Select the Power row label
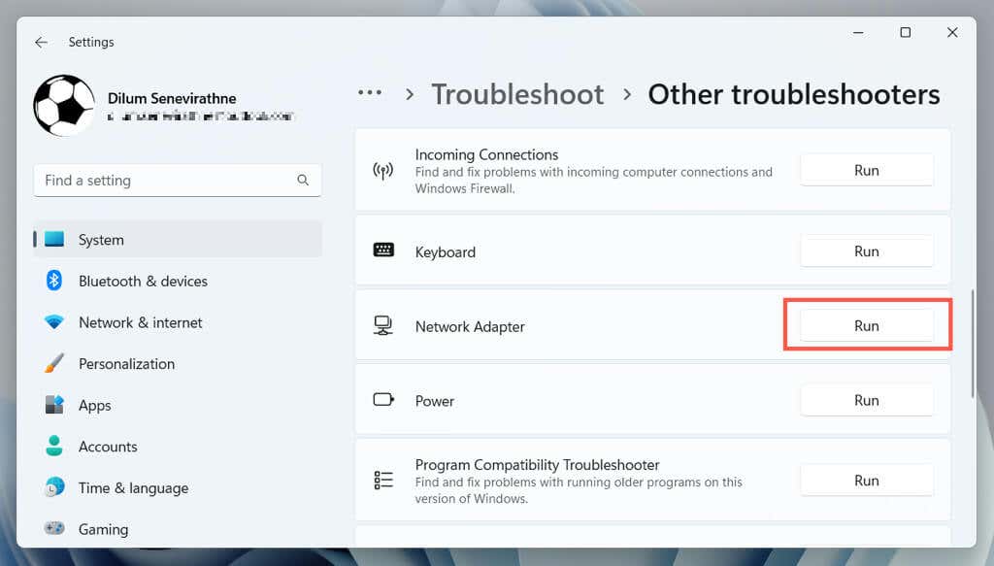 coord(435,401)
